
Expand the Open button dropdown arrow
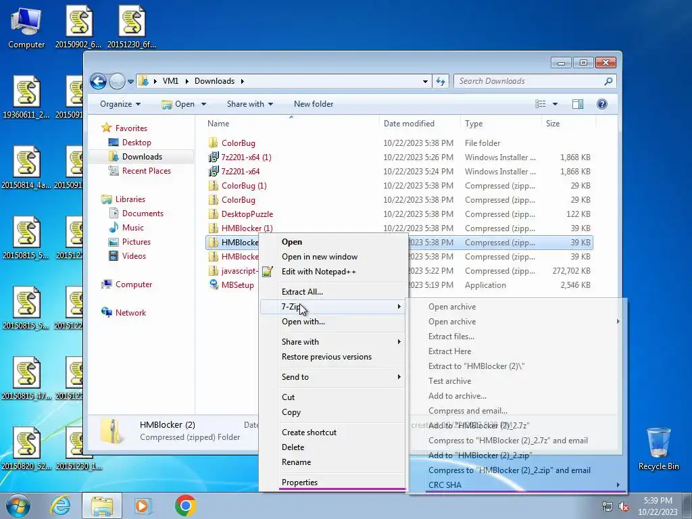(x=203, y=104)
